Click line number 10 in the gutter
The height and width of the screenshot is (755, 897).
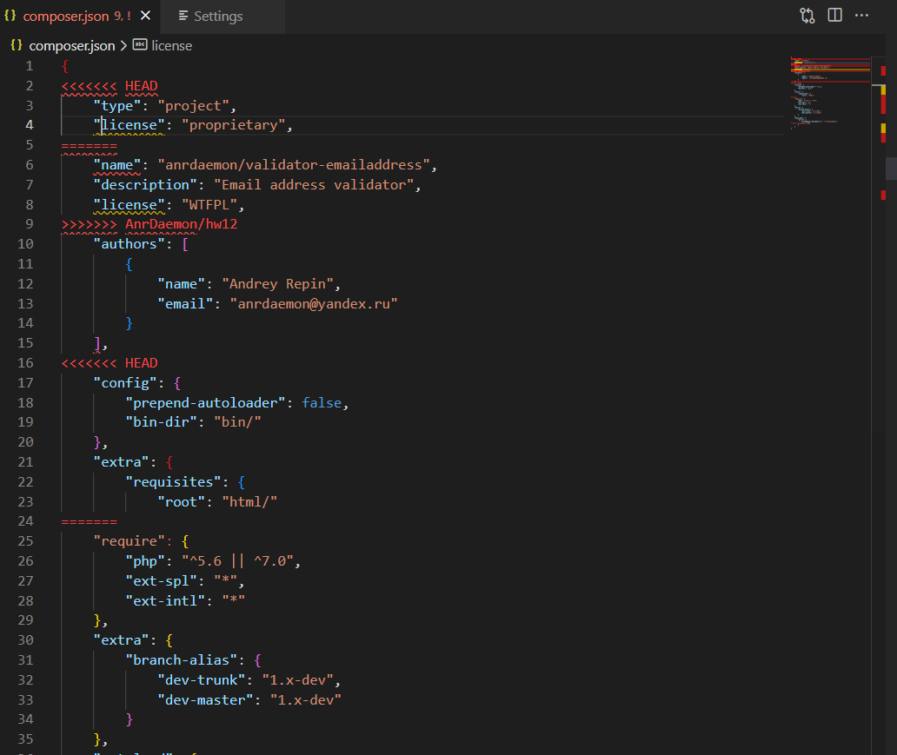pos(25,243)
